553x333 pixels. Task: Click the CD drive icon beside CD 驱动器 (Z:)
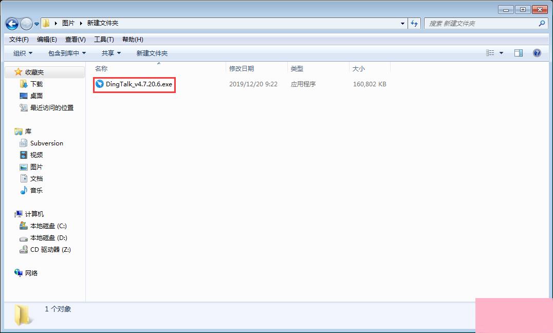[24, 249]
